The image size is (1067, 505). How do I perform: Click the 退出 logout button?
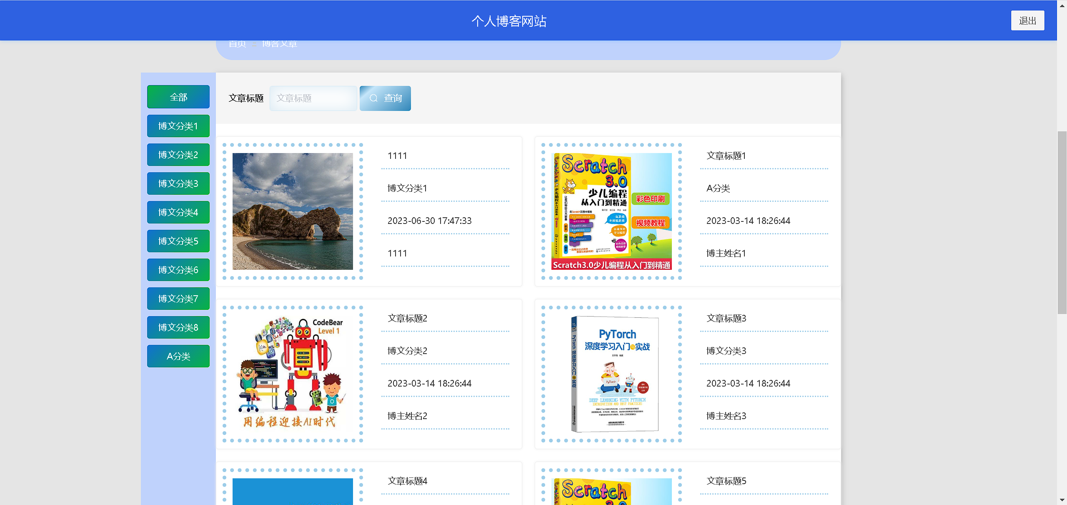click(x=1027, y=21)
